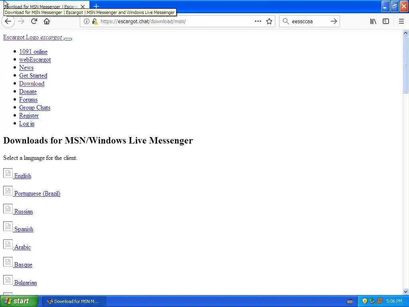Viewport: 409px width, 307px height.
Task: Open page actions three-dots menu
Action: [x=258, y=22]
